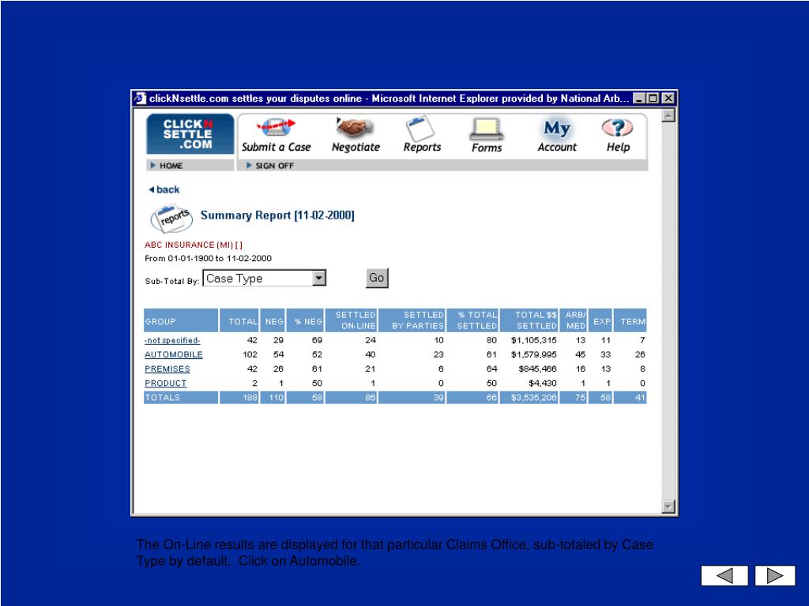Click the EXP column header
The image size is (809, 606).
tap(600, 320)
